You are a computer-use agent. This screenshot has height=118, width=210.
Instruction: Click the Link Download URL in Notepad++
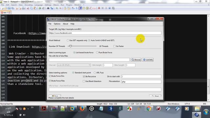(39, 47)
